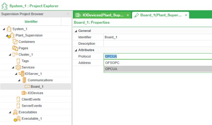
Task: Select the Board_1 tree row
Action: click(36, 87)
